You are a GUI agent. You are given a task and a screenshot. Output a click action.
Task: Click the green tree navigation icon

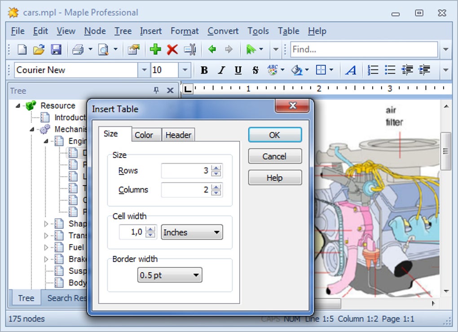point(251,49)
